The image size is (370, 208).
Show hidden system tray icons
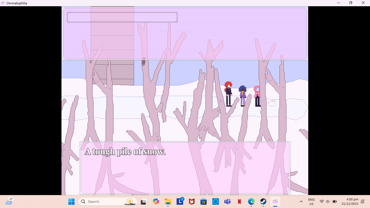(x=301, y=201)
